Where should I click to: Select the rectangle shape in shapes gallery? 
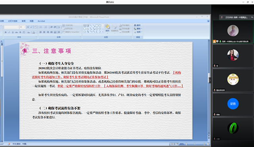pyautogui.click(x=97, y=25)
